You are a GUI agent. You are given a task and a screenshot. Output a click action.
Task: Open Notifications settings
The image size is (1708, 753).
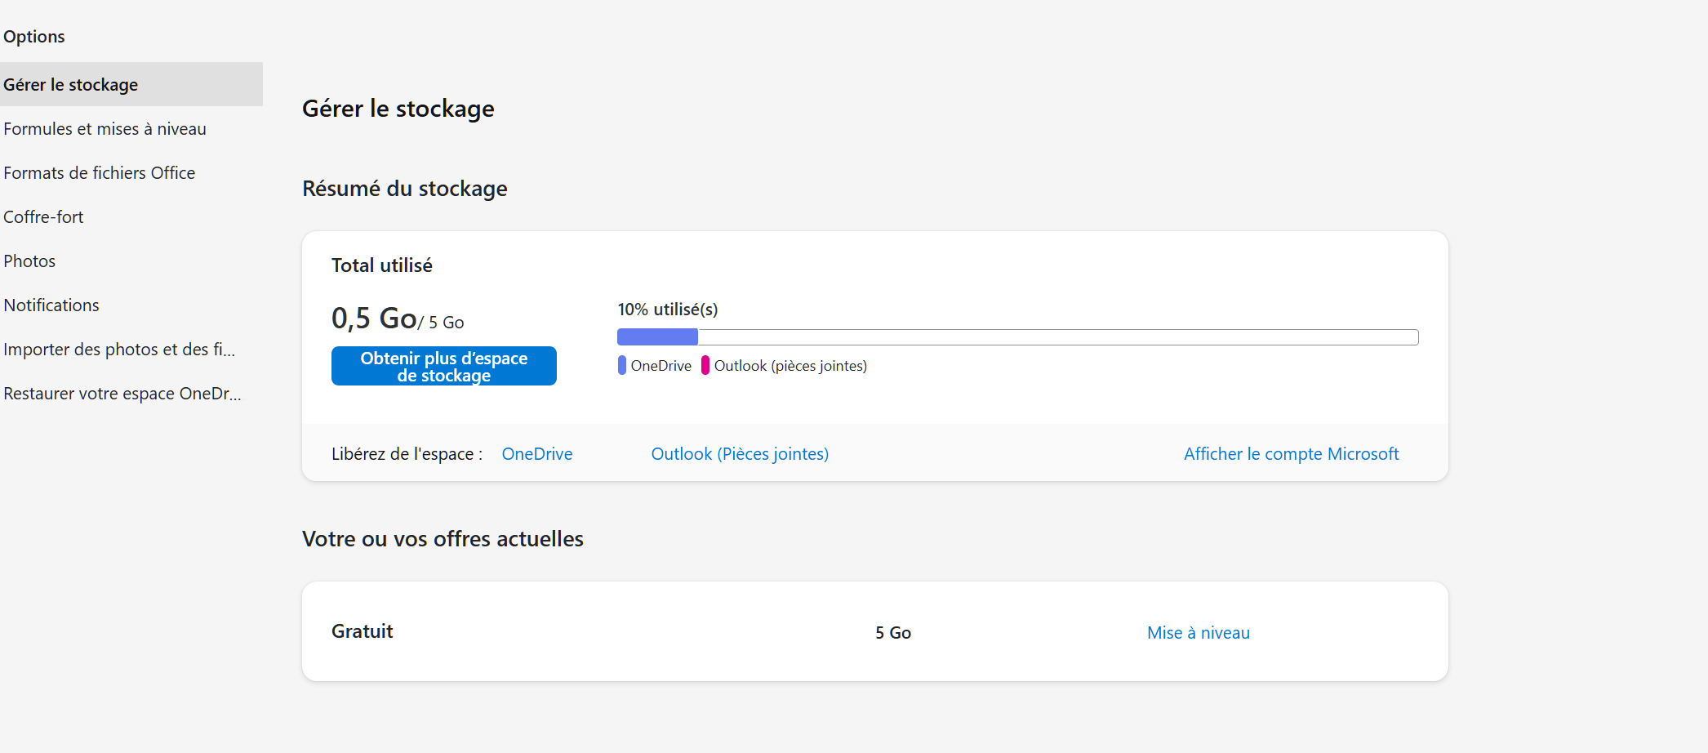(x=51, y=305)
